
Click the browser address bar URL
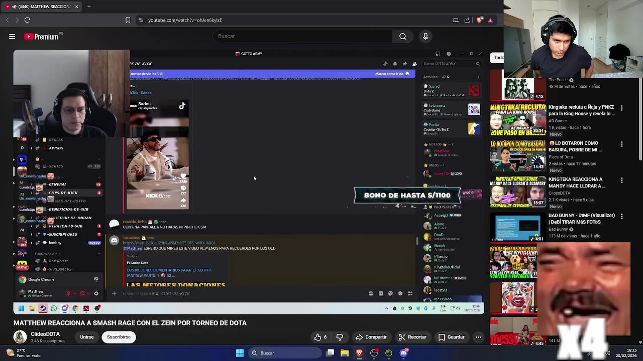[x=185, y=20]
